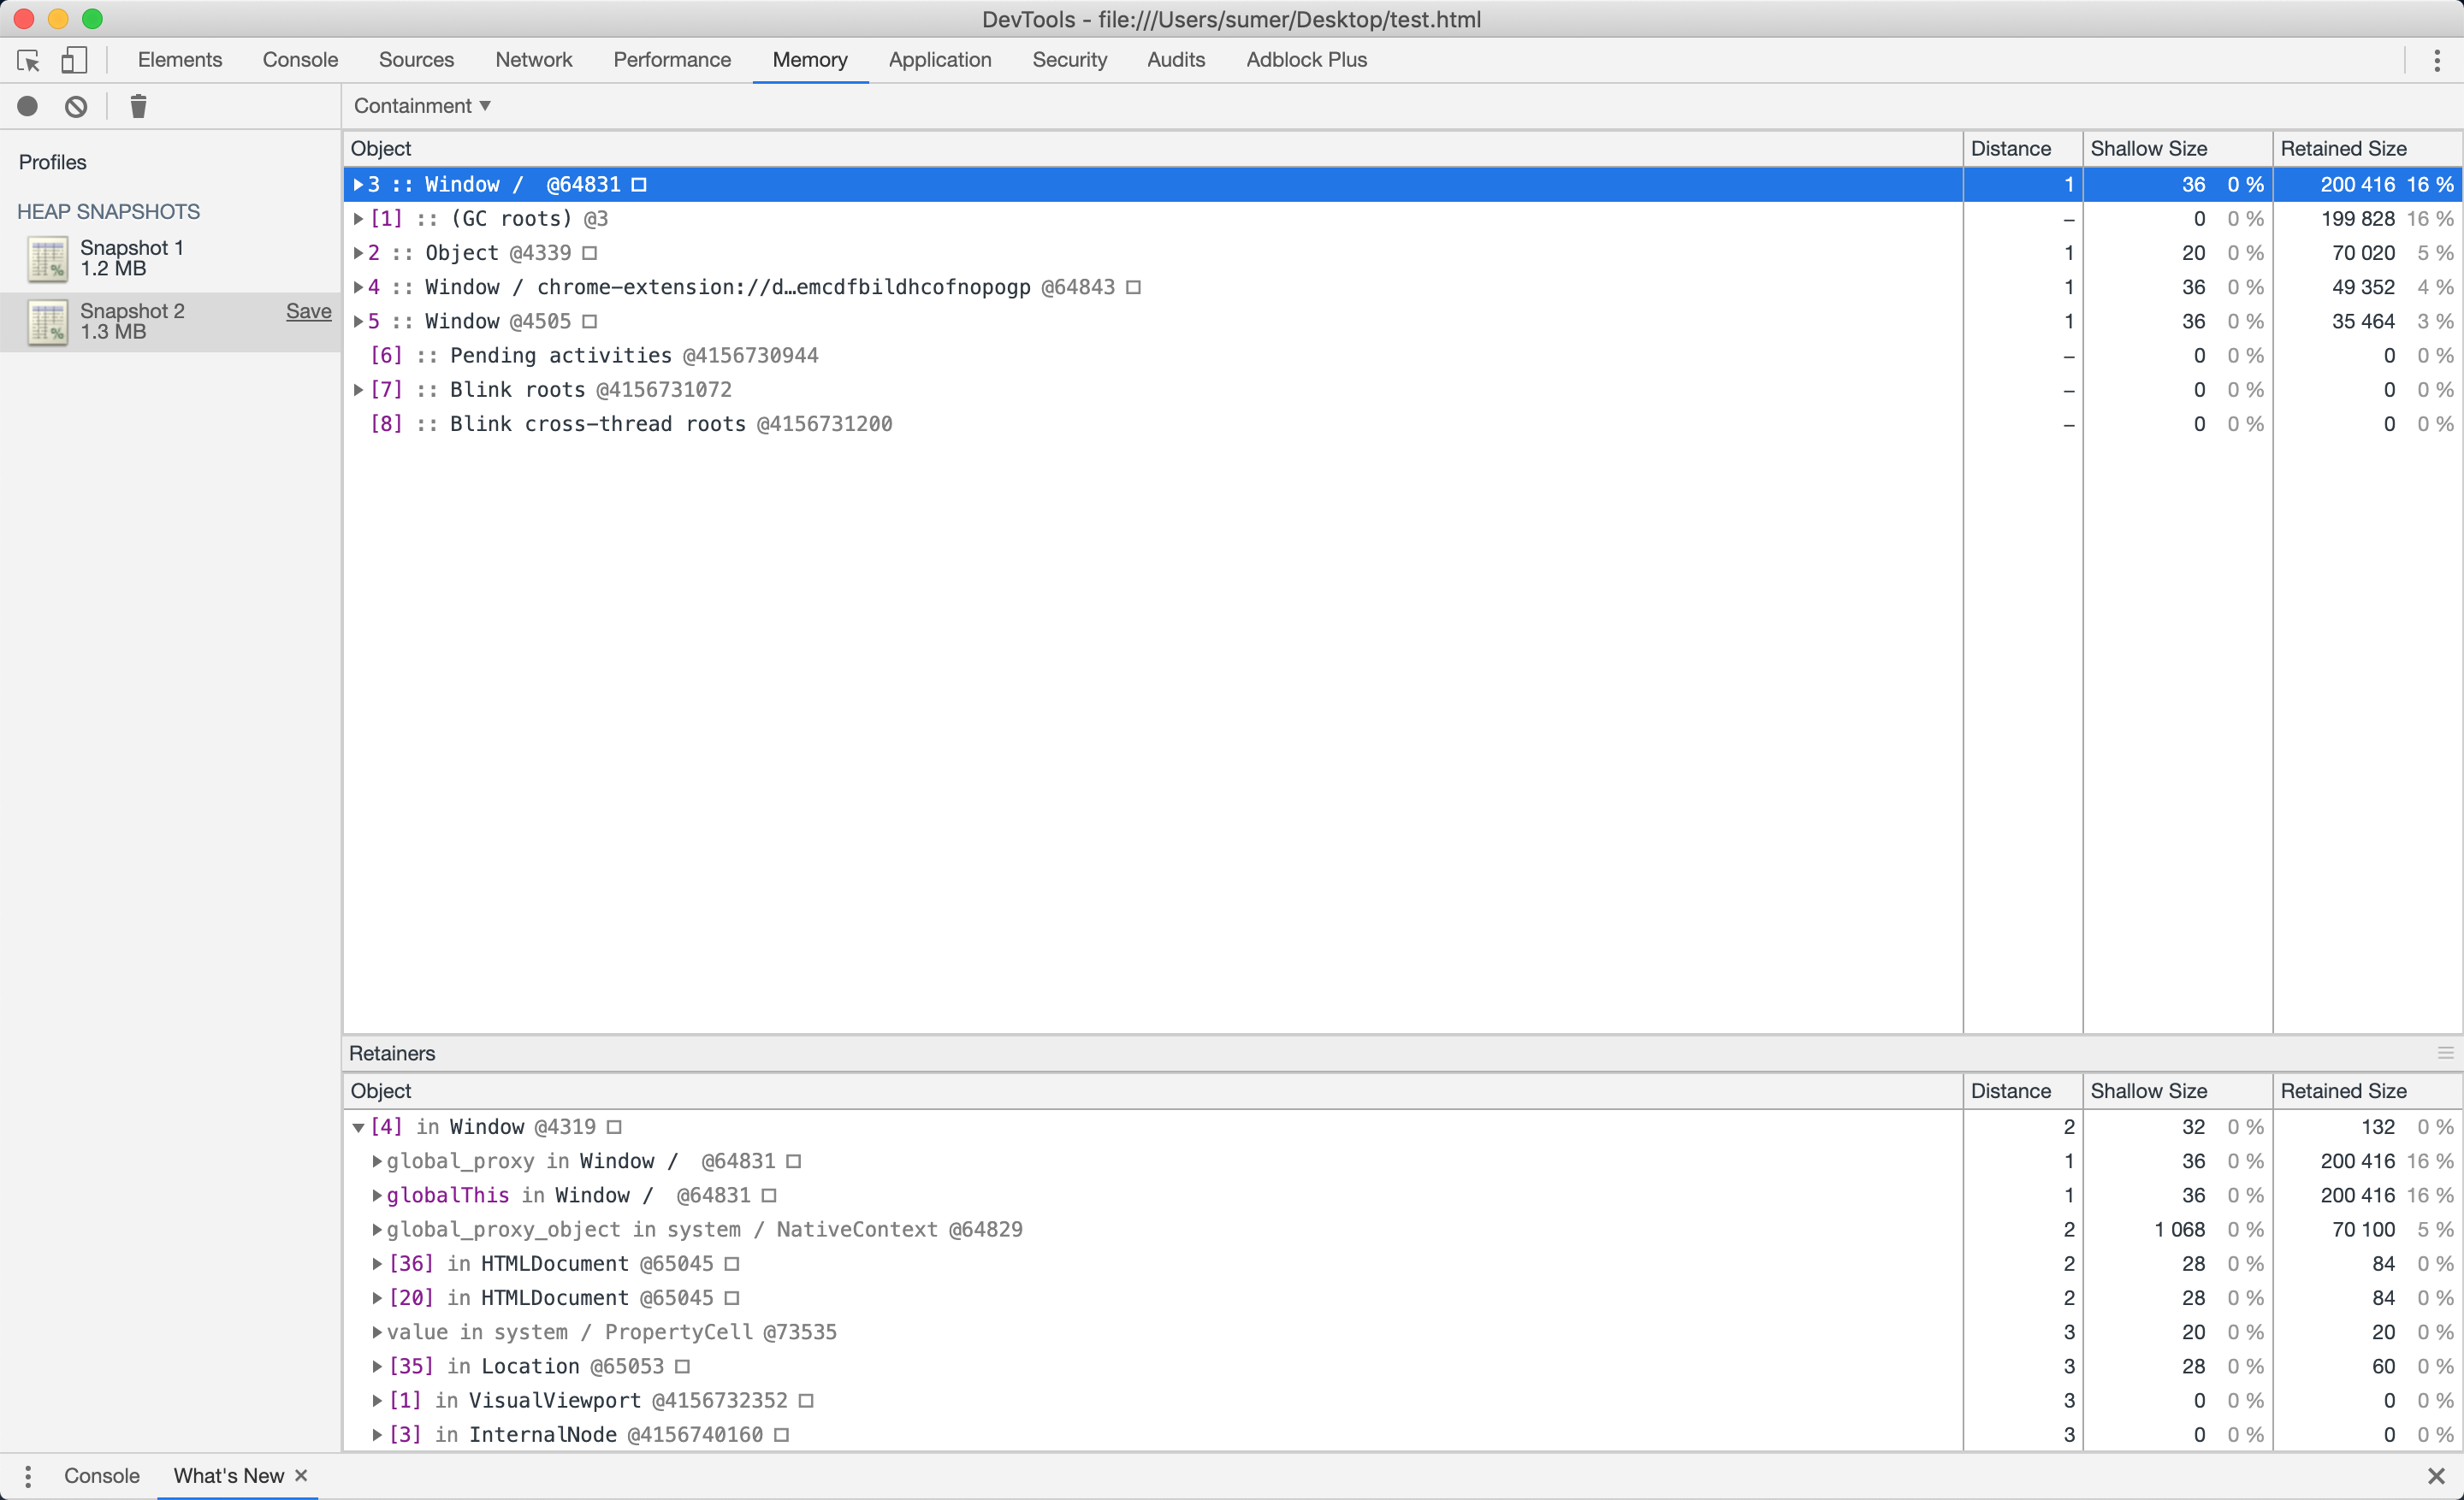The height and width of the screenshot is (1500, 2464).
Task: Click the collect garbage trash icon
Action: (138, 106)
